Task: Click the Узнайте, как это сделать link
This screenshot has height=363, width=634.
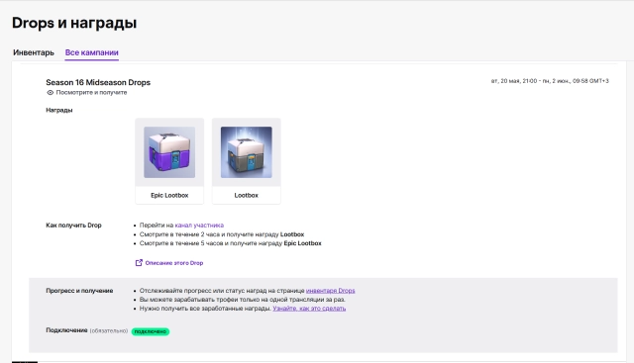Action: [309, 308]
